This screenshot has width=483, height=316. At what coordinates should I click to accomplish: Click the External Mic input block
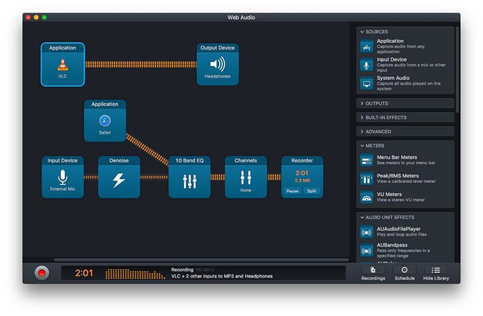click(x=62, y=177)
